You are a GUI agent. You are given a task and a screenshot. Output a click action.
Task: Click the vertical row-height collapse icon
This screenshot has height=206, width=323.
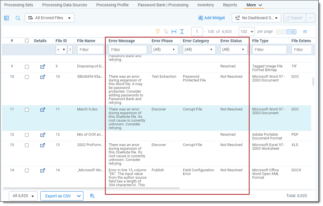click(182, 32)
